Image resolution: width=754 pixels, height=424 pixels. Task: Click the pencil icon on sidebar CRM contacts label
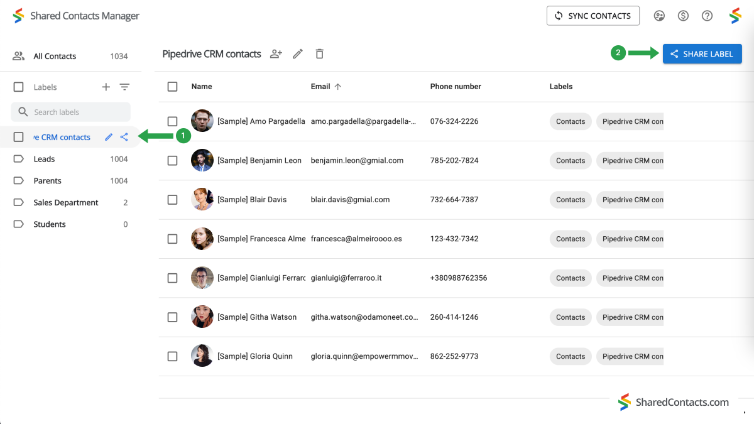click(x=109, y=137)
